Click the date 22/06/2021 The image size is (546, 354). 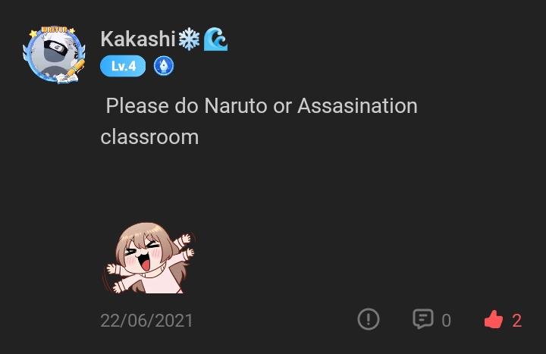coord(146,321)
